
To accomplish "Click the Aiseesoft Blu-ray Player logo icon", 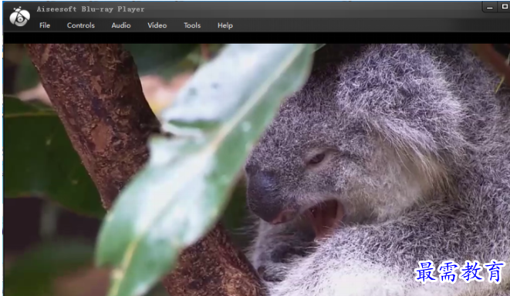I will (x=19, y=16).
